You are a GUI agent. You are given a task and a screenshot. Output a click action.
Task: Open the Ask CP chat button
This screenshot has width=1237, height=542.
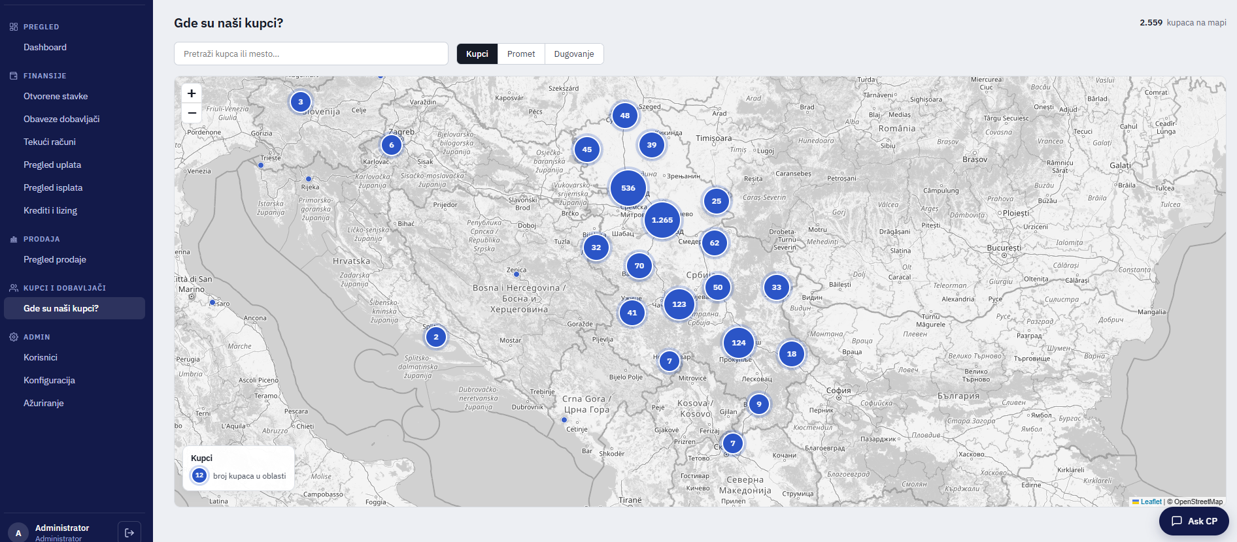pos(1194,521)
